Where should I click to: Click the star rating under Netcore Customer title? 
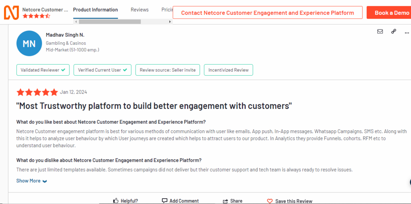[x=36, y=16]
